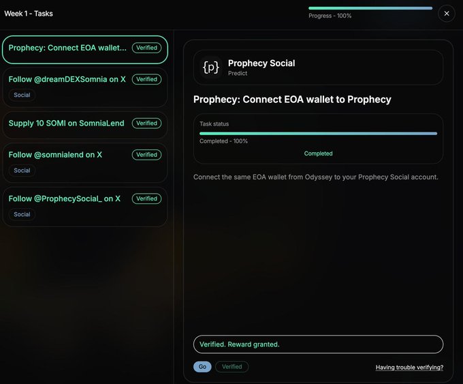Click Social tag under ProphecySocial_ task
This screenshot has width=463, height=384.
coord(22,214)
